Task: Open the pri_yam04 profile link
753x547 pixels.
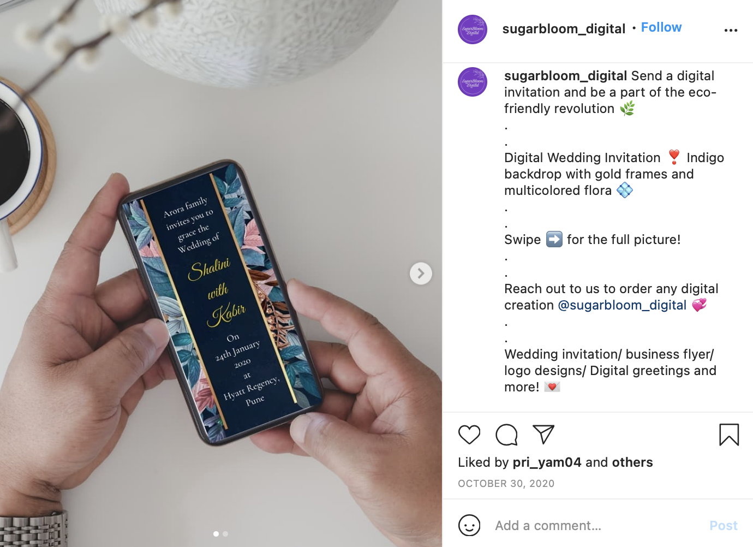Action: point(547,462)
